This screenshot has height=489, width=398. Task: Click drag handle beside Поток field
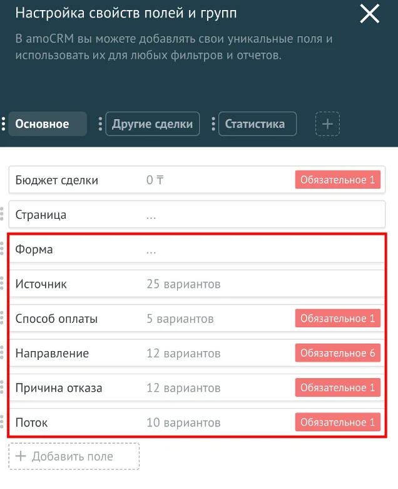2,422
